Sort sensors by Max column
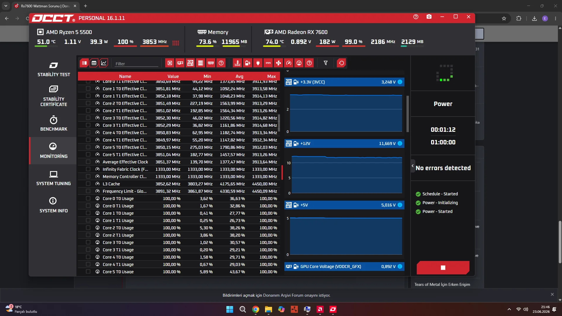The height and width of the screenshot is (316, 562). (x=271, y=76)
